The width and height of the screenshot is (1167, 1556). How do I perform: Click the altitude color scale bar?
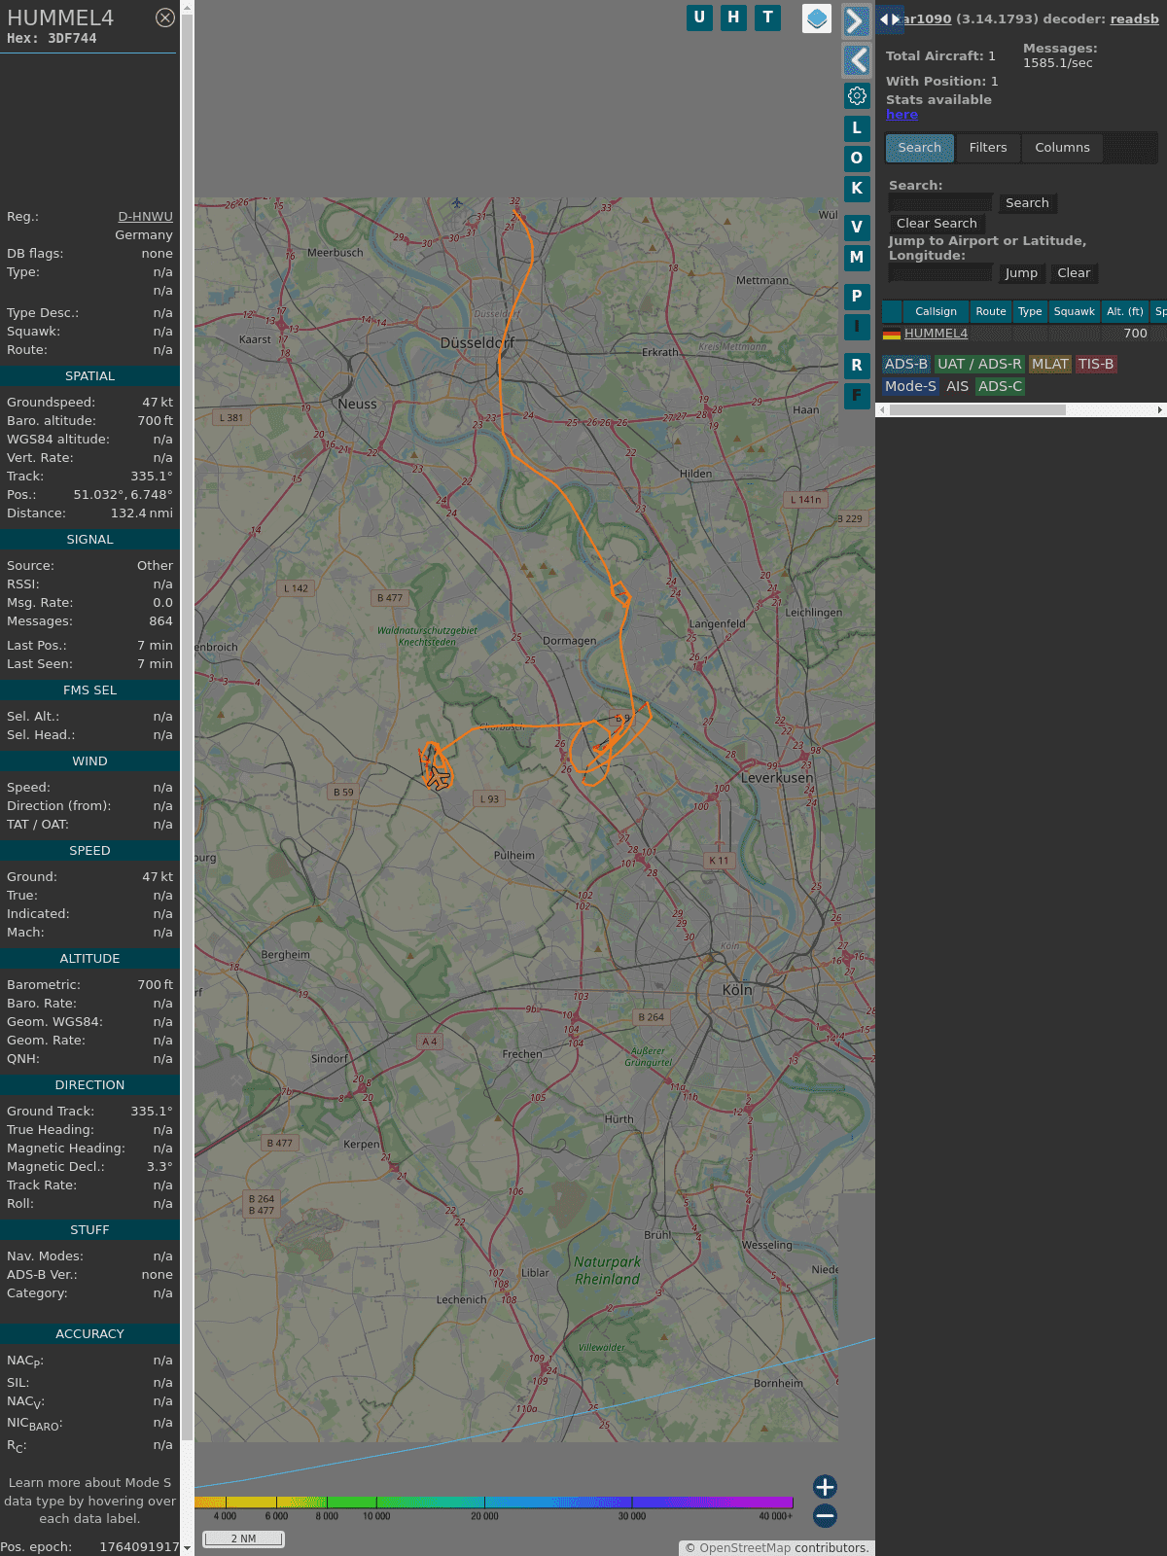tap(494, 1503)
